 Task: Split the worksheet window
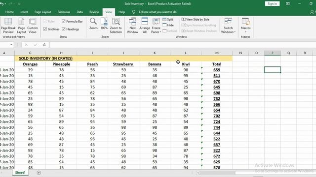168,20
